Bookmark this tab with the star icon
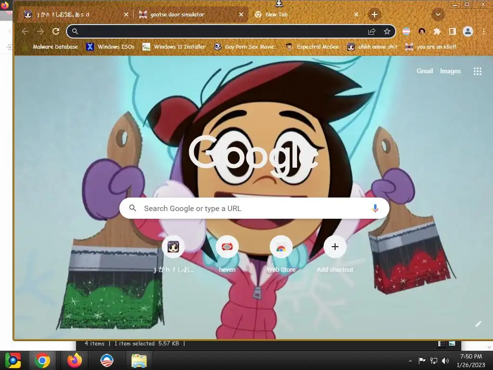Viewport: 493px width, 370px height. [387, 31]
